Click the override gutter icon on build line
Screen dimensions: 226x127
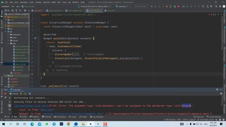tap(35, 38)
